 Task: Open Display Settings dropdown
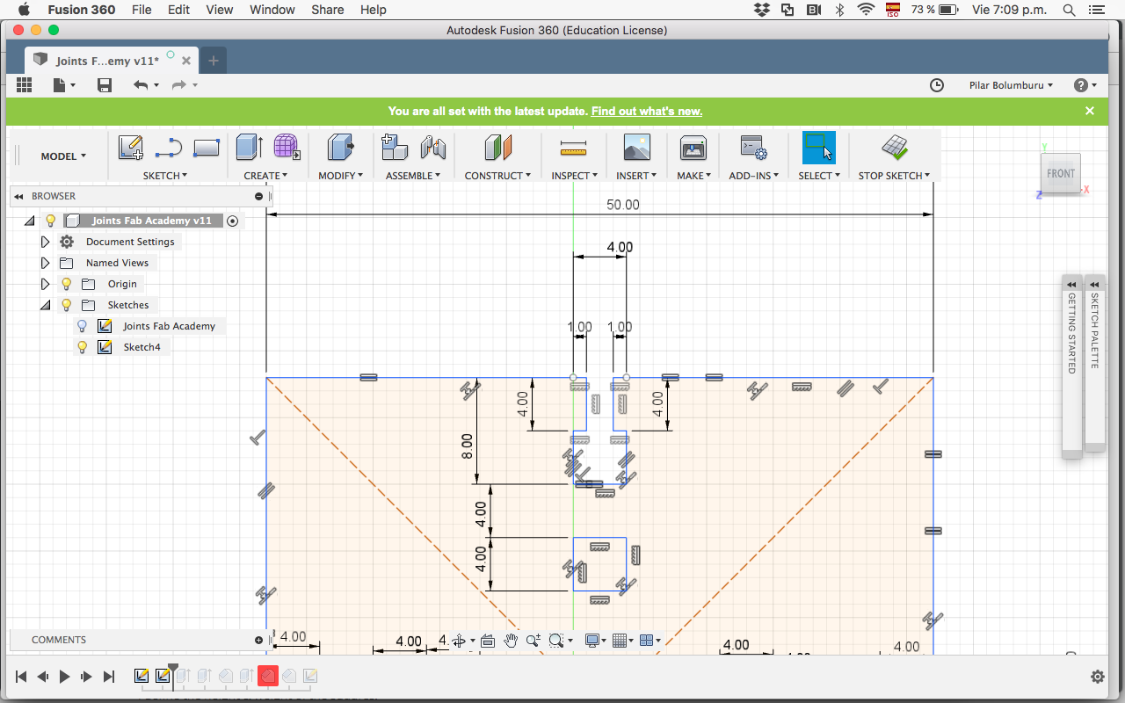595,641
